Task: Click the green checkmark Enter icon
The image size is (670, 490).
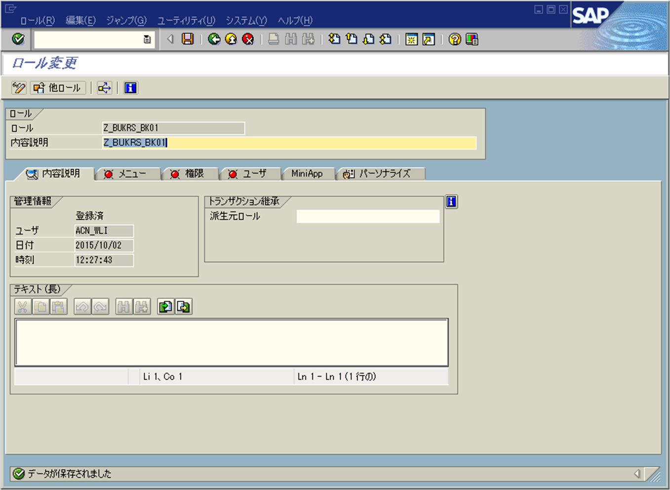Action: pos(18,40)
